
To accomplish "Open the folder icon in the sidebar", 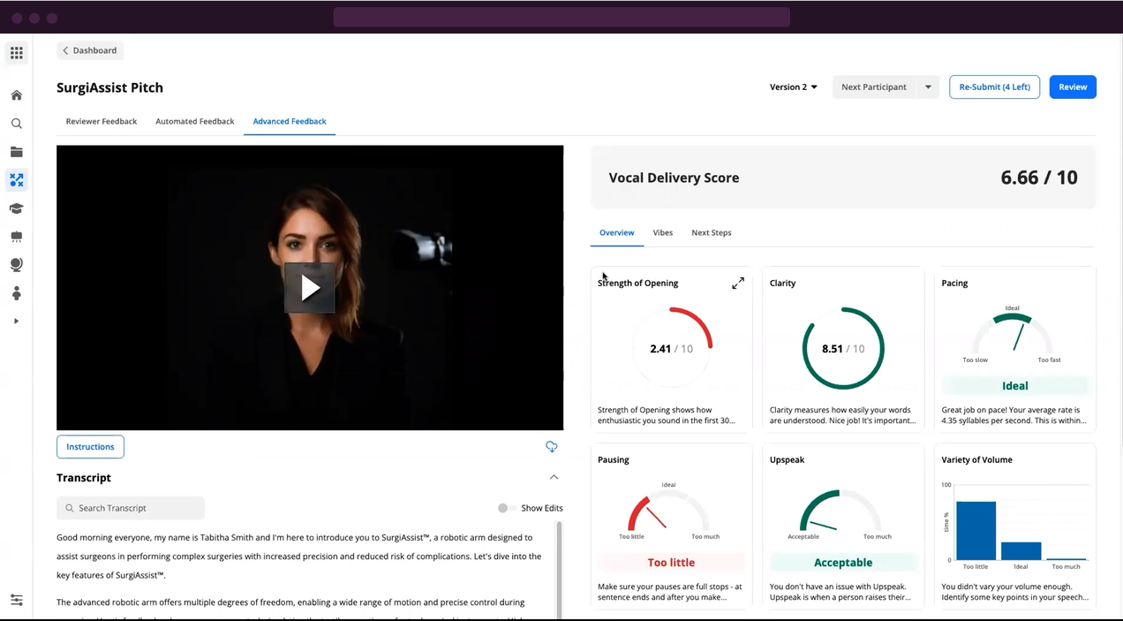I will pyautogui.click(x=16, y=152).
